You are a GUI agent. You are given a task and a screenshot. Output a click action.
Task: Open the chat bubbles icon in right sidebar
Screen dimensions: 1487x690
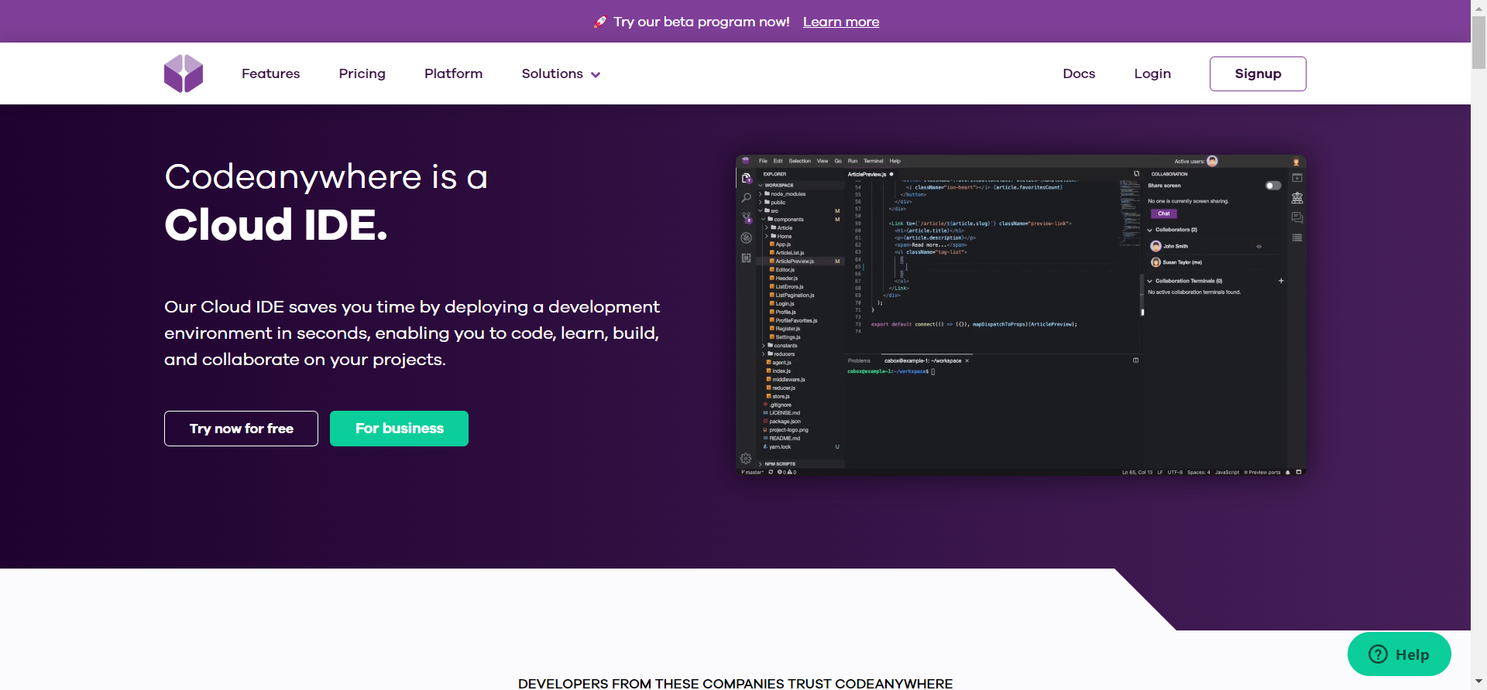1297,218
